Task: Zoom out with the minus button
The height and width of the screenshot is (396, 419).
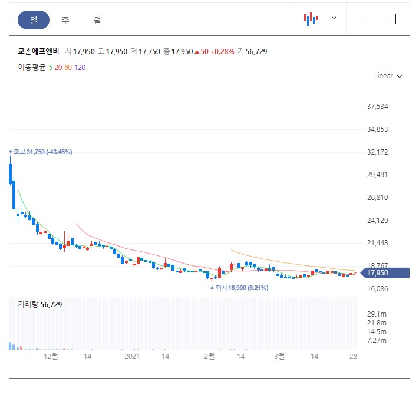Action: (x=367, y=19)
